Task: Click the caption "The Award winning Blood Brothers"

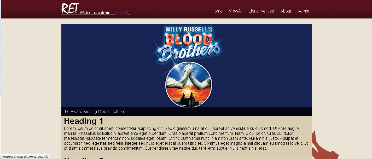Action: point(94,111)
